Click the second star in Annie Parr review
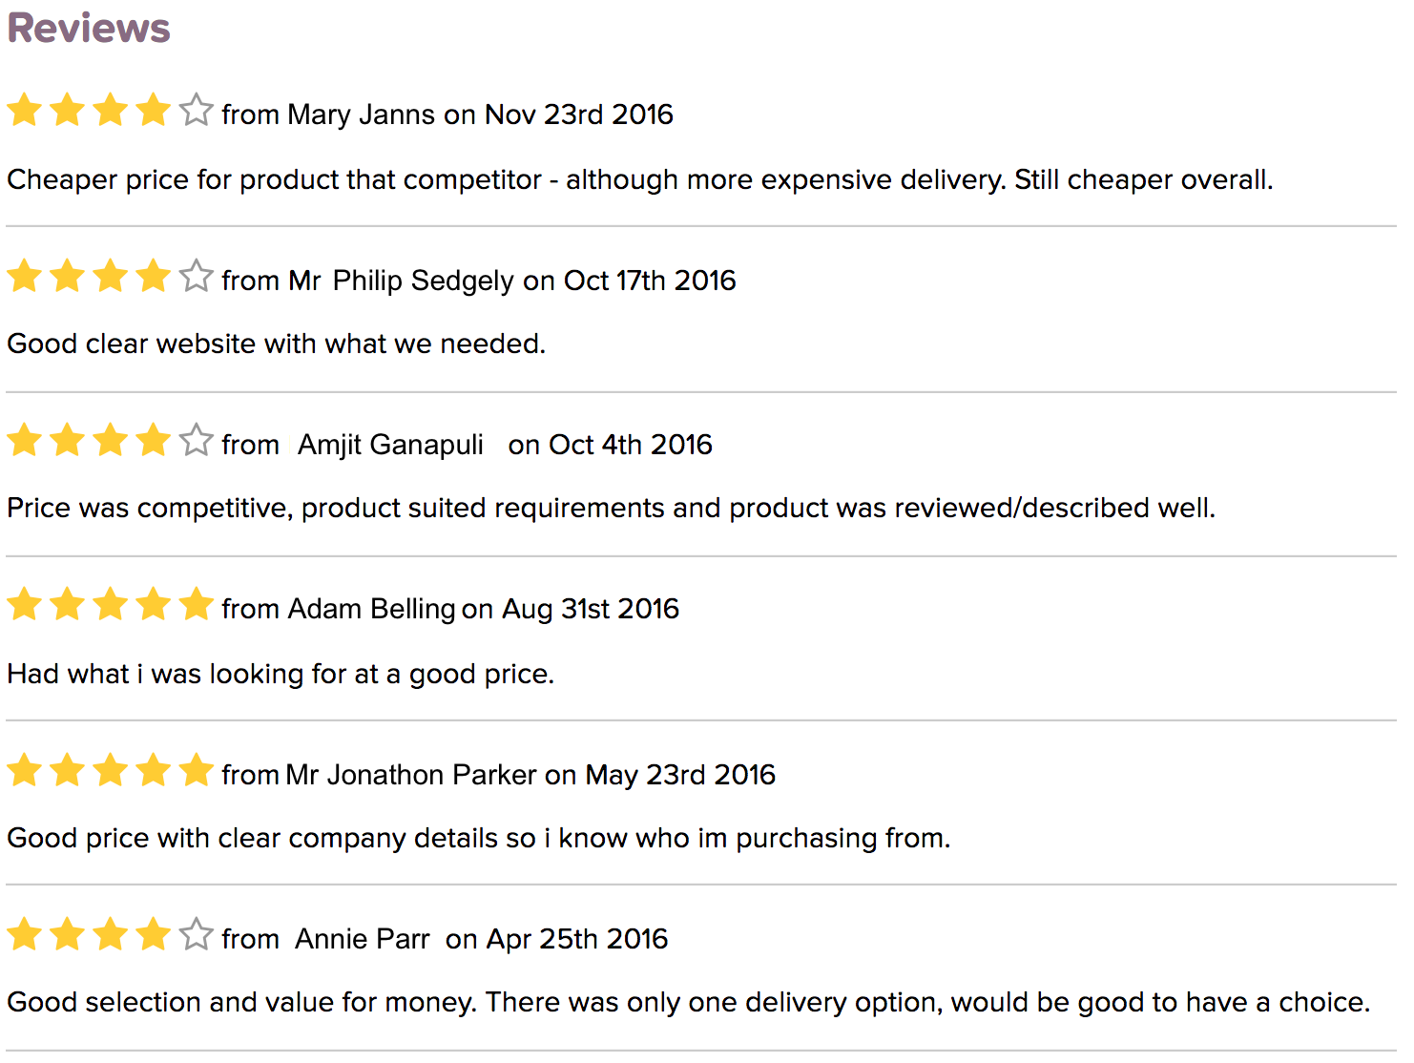The width and height of the screenshot is (1414, 1063). (68, 935)
